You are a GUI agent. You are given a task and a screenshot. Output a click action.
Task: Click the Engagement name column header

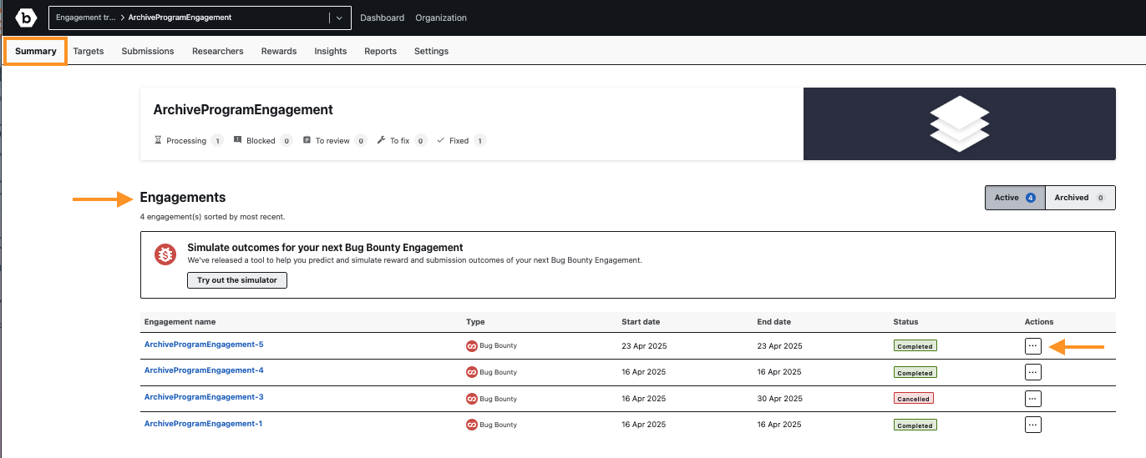[180, 322]
